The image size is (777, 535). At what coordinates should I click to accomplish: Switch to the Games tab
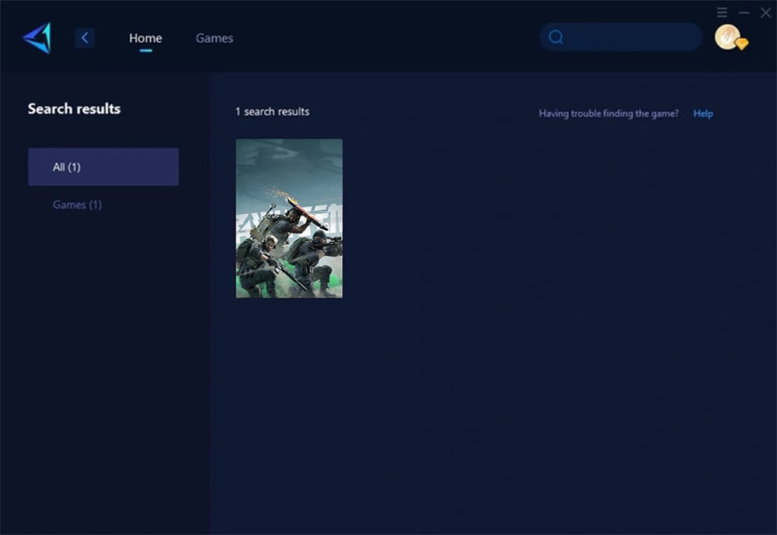click(x=214, y=38)
